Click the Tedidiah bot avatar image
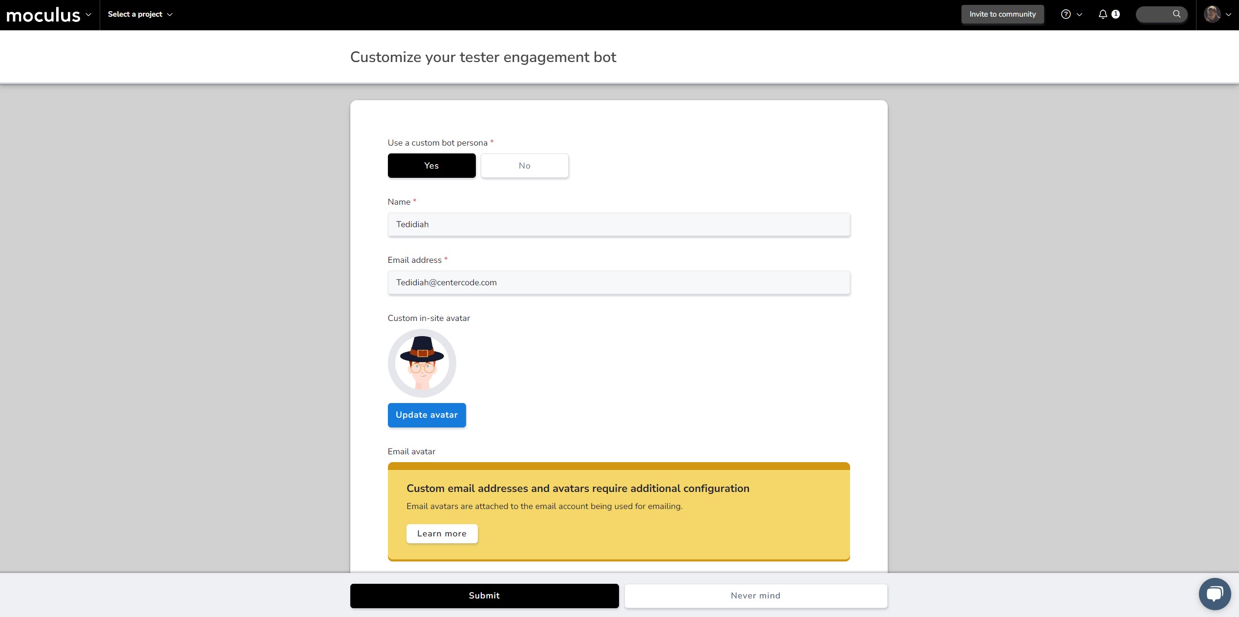Viewport: 1239px width, 617px height. (x=422, y=363)
